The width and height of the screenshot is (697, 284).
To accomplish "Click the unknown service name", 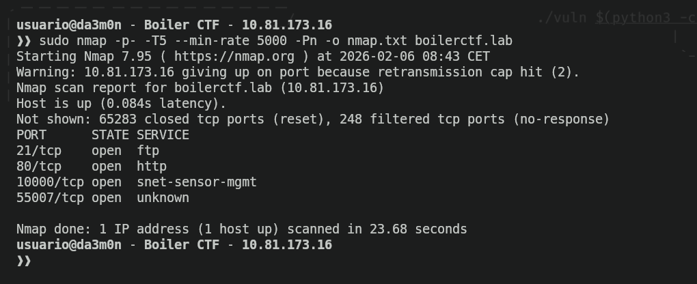I will coord(163,198).
